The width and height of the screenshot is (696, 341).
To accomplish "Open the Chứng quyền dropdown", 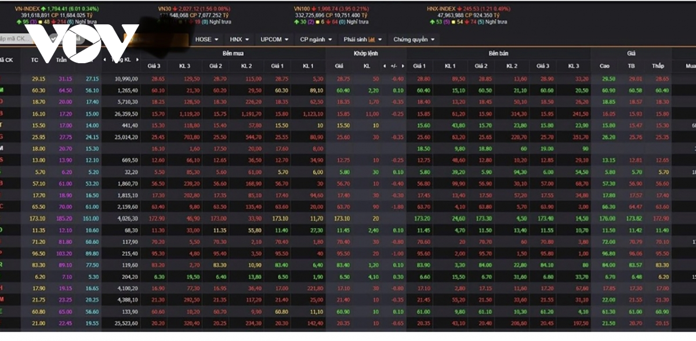I will (414, 39).
